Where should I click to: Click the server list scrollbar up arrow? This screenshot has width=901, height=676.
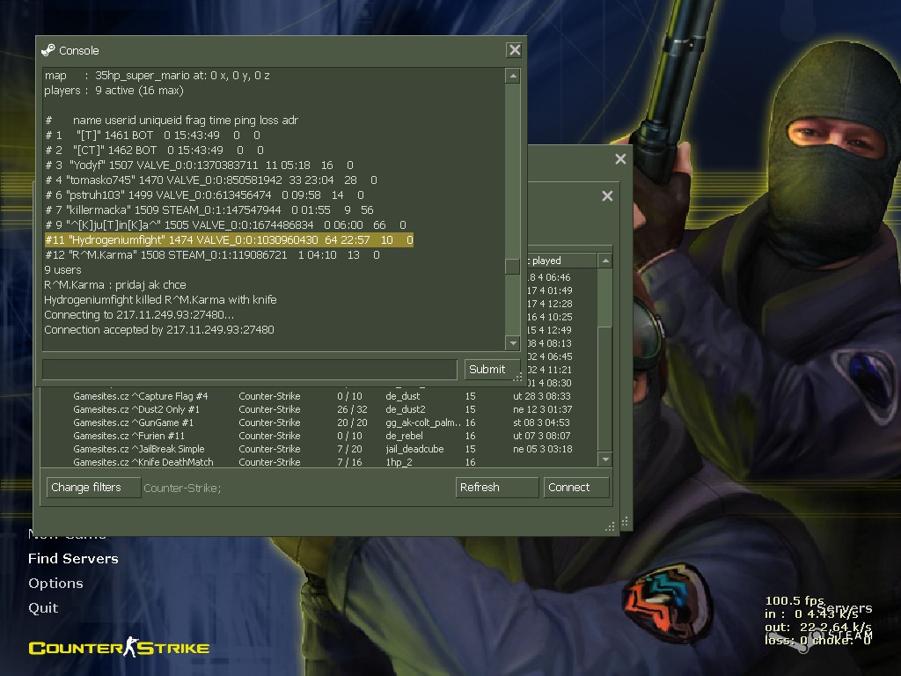pos(605,261)
